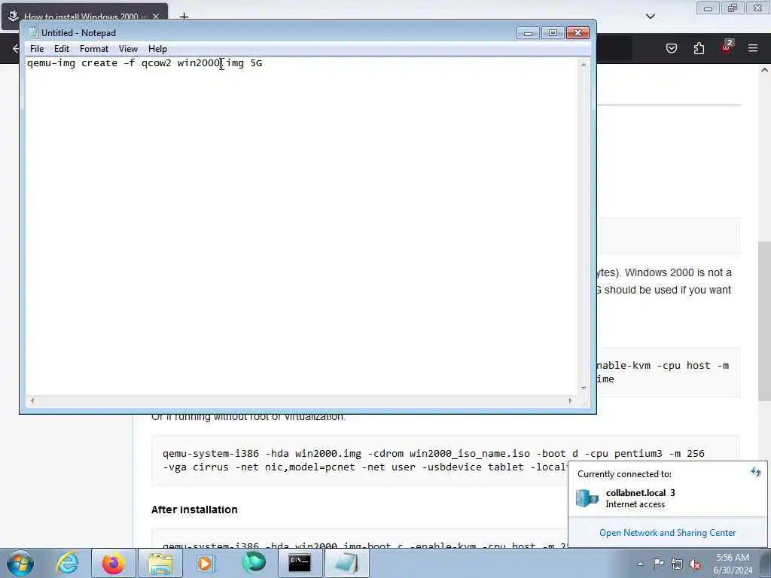This screenshot has width=771, height=578.
Task: Click the muted volume tray icon
Action: 695,564
